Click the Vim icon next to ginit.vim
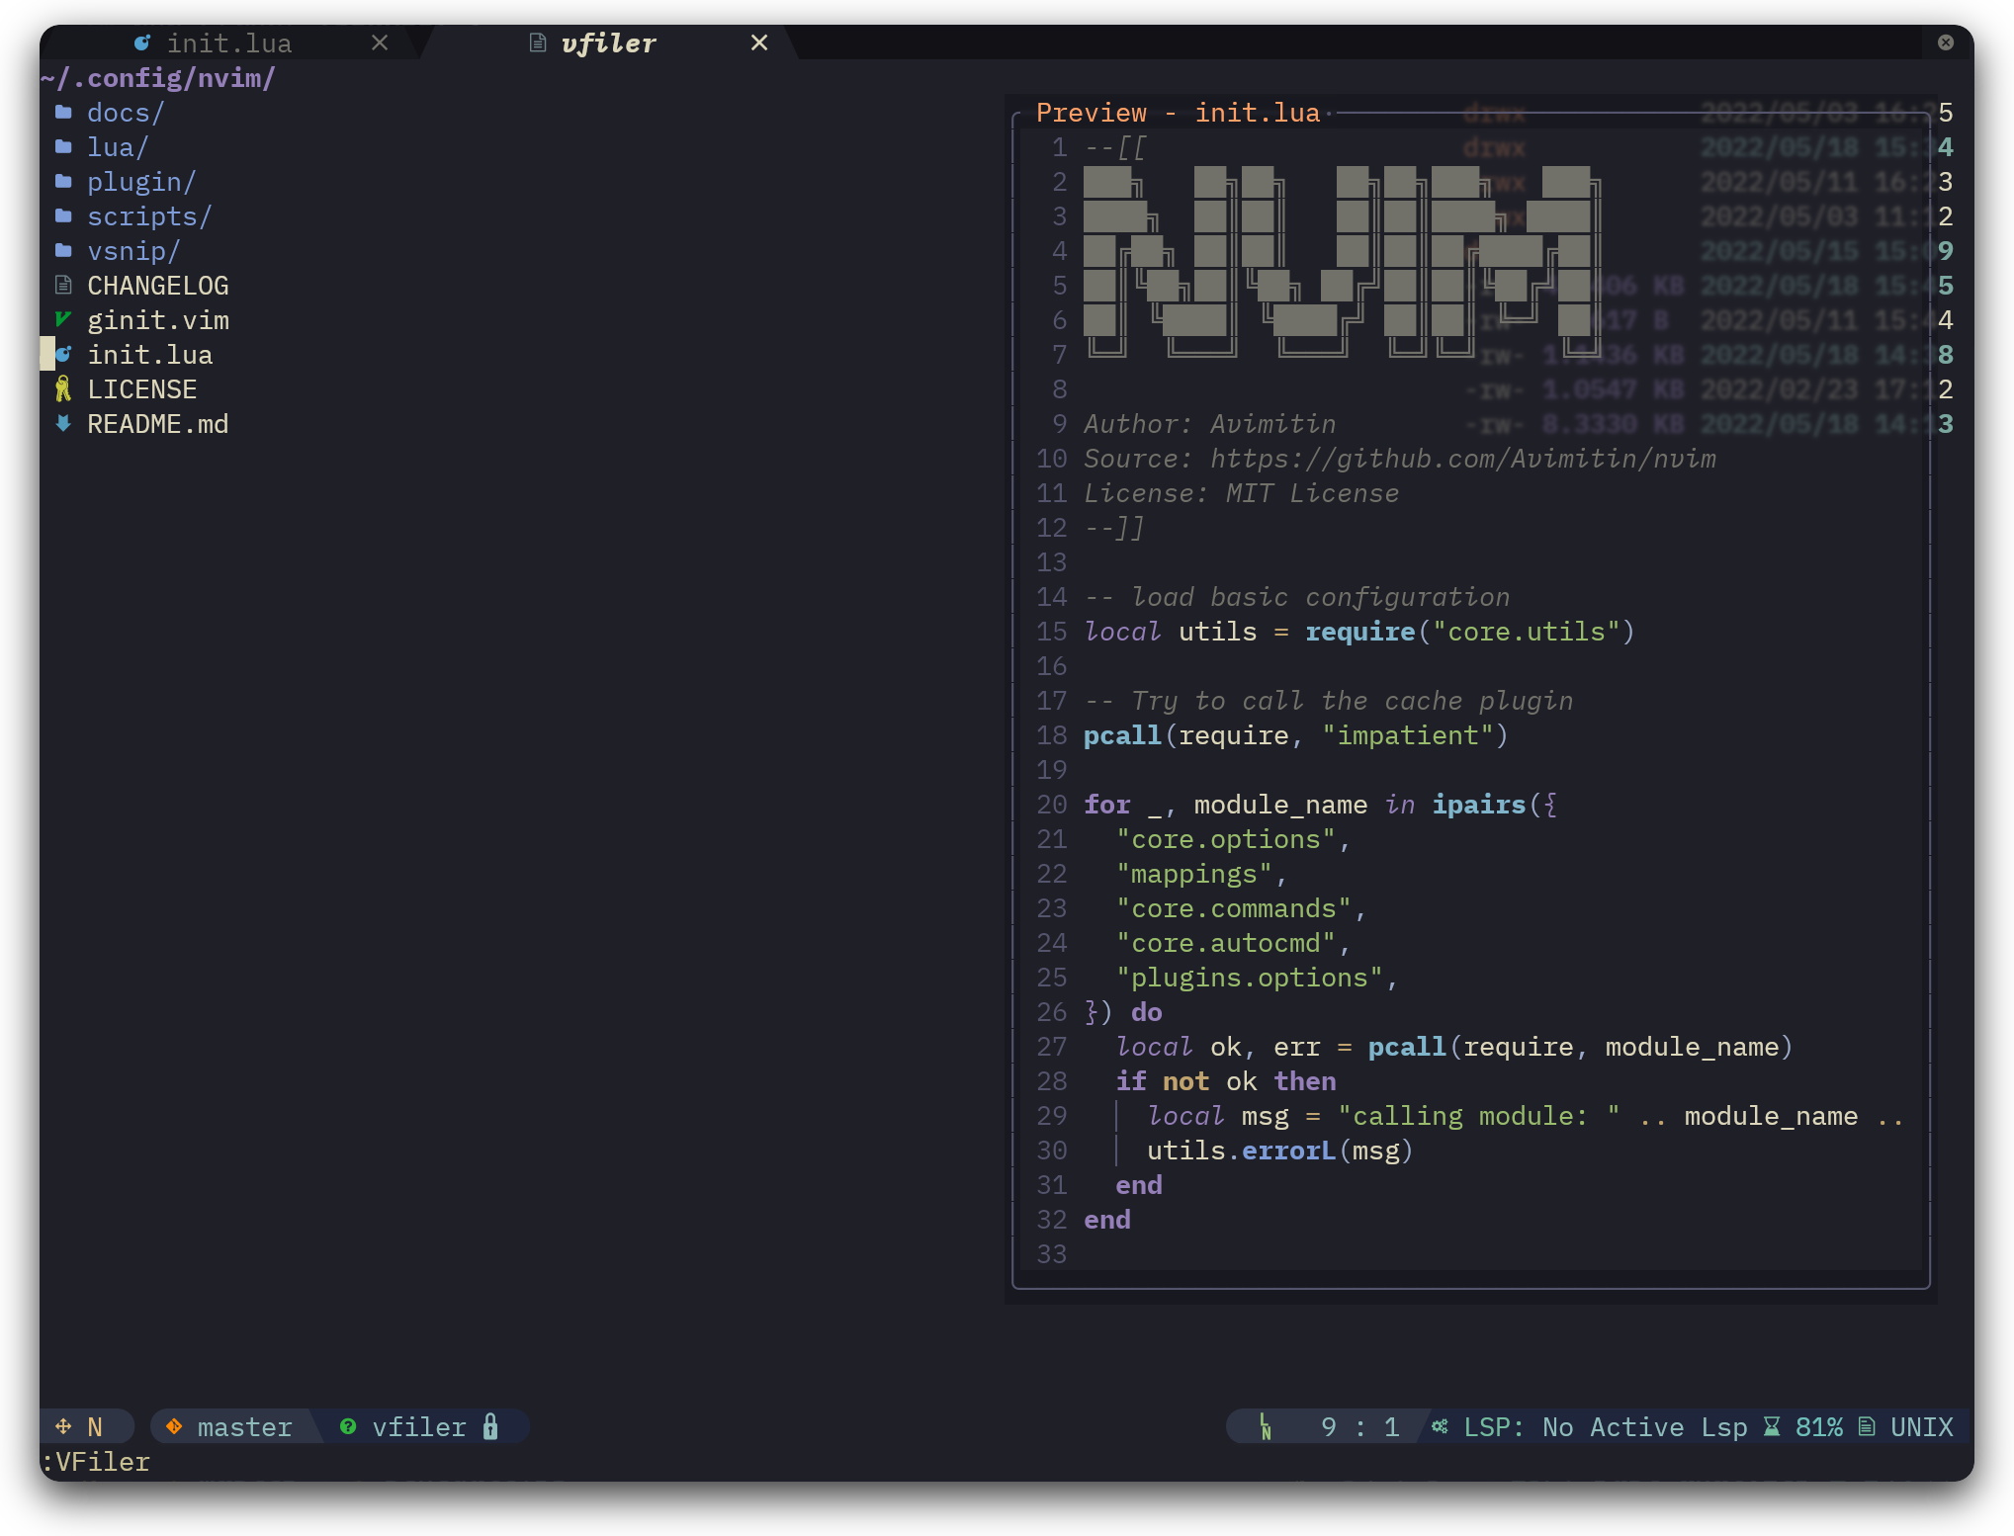This screenshot has width=2014, height=1536. pyautogui.click(x=63, y=319)
